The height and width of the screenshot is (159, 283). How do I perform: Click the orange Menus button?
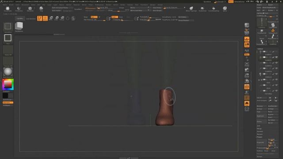point(231,2)
